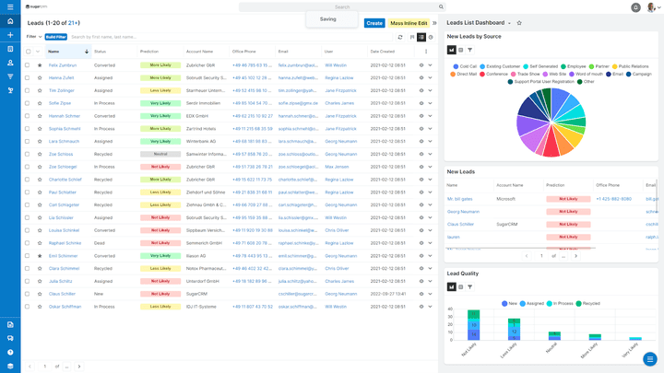664x373 pixels.
Task: Select the Oskar Schiffman row checkbox
Action: pyautogui.click(x=28, y=307)
